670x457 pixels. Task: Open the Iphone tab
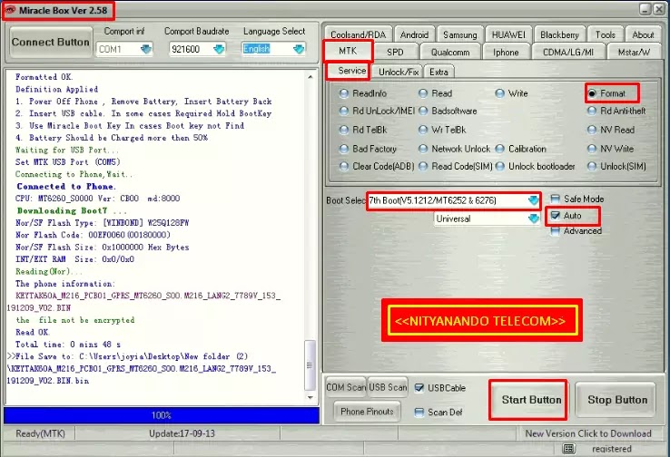click(506, 52)
